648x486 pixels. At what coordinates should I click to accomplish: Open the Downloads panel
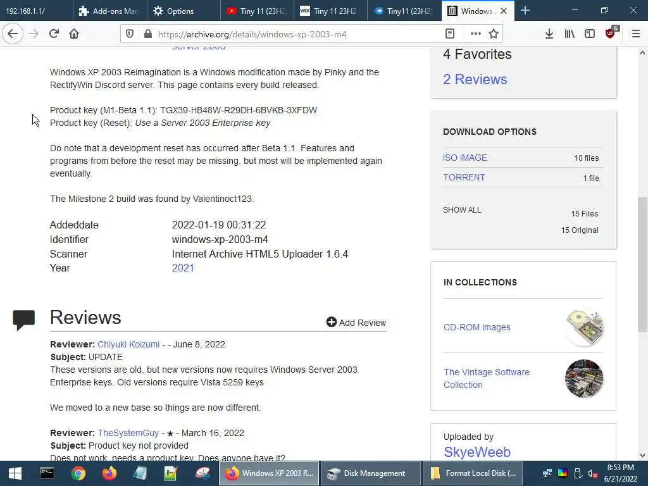click(549, 34)
